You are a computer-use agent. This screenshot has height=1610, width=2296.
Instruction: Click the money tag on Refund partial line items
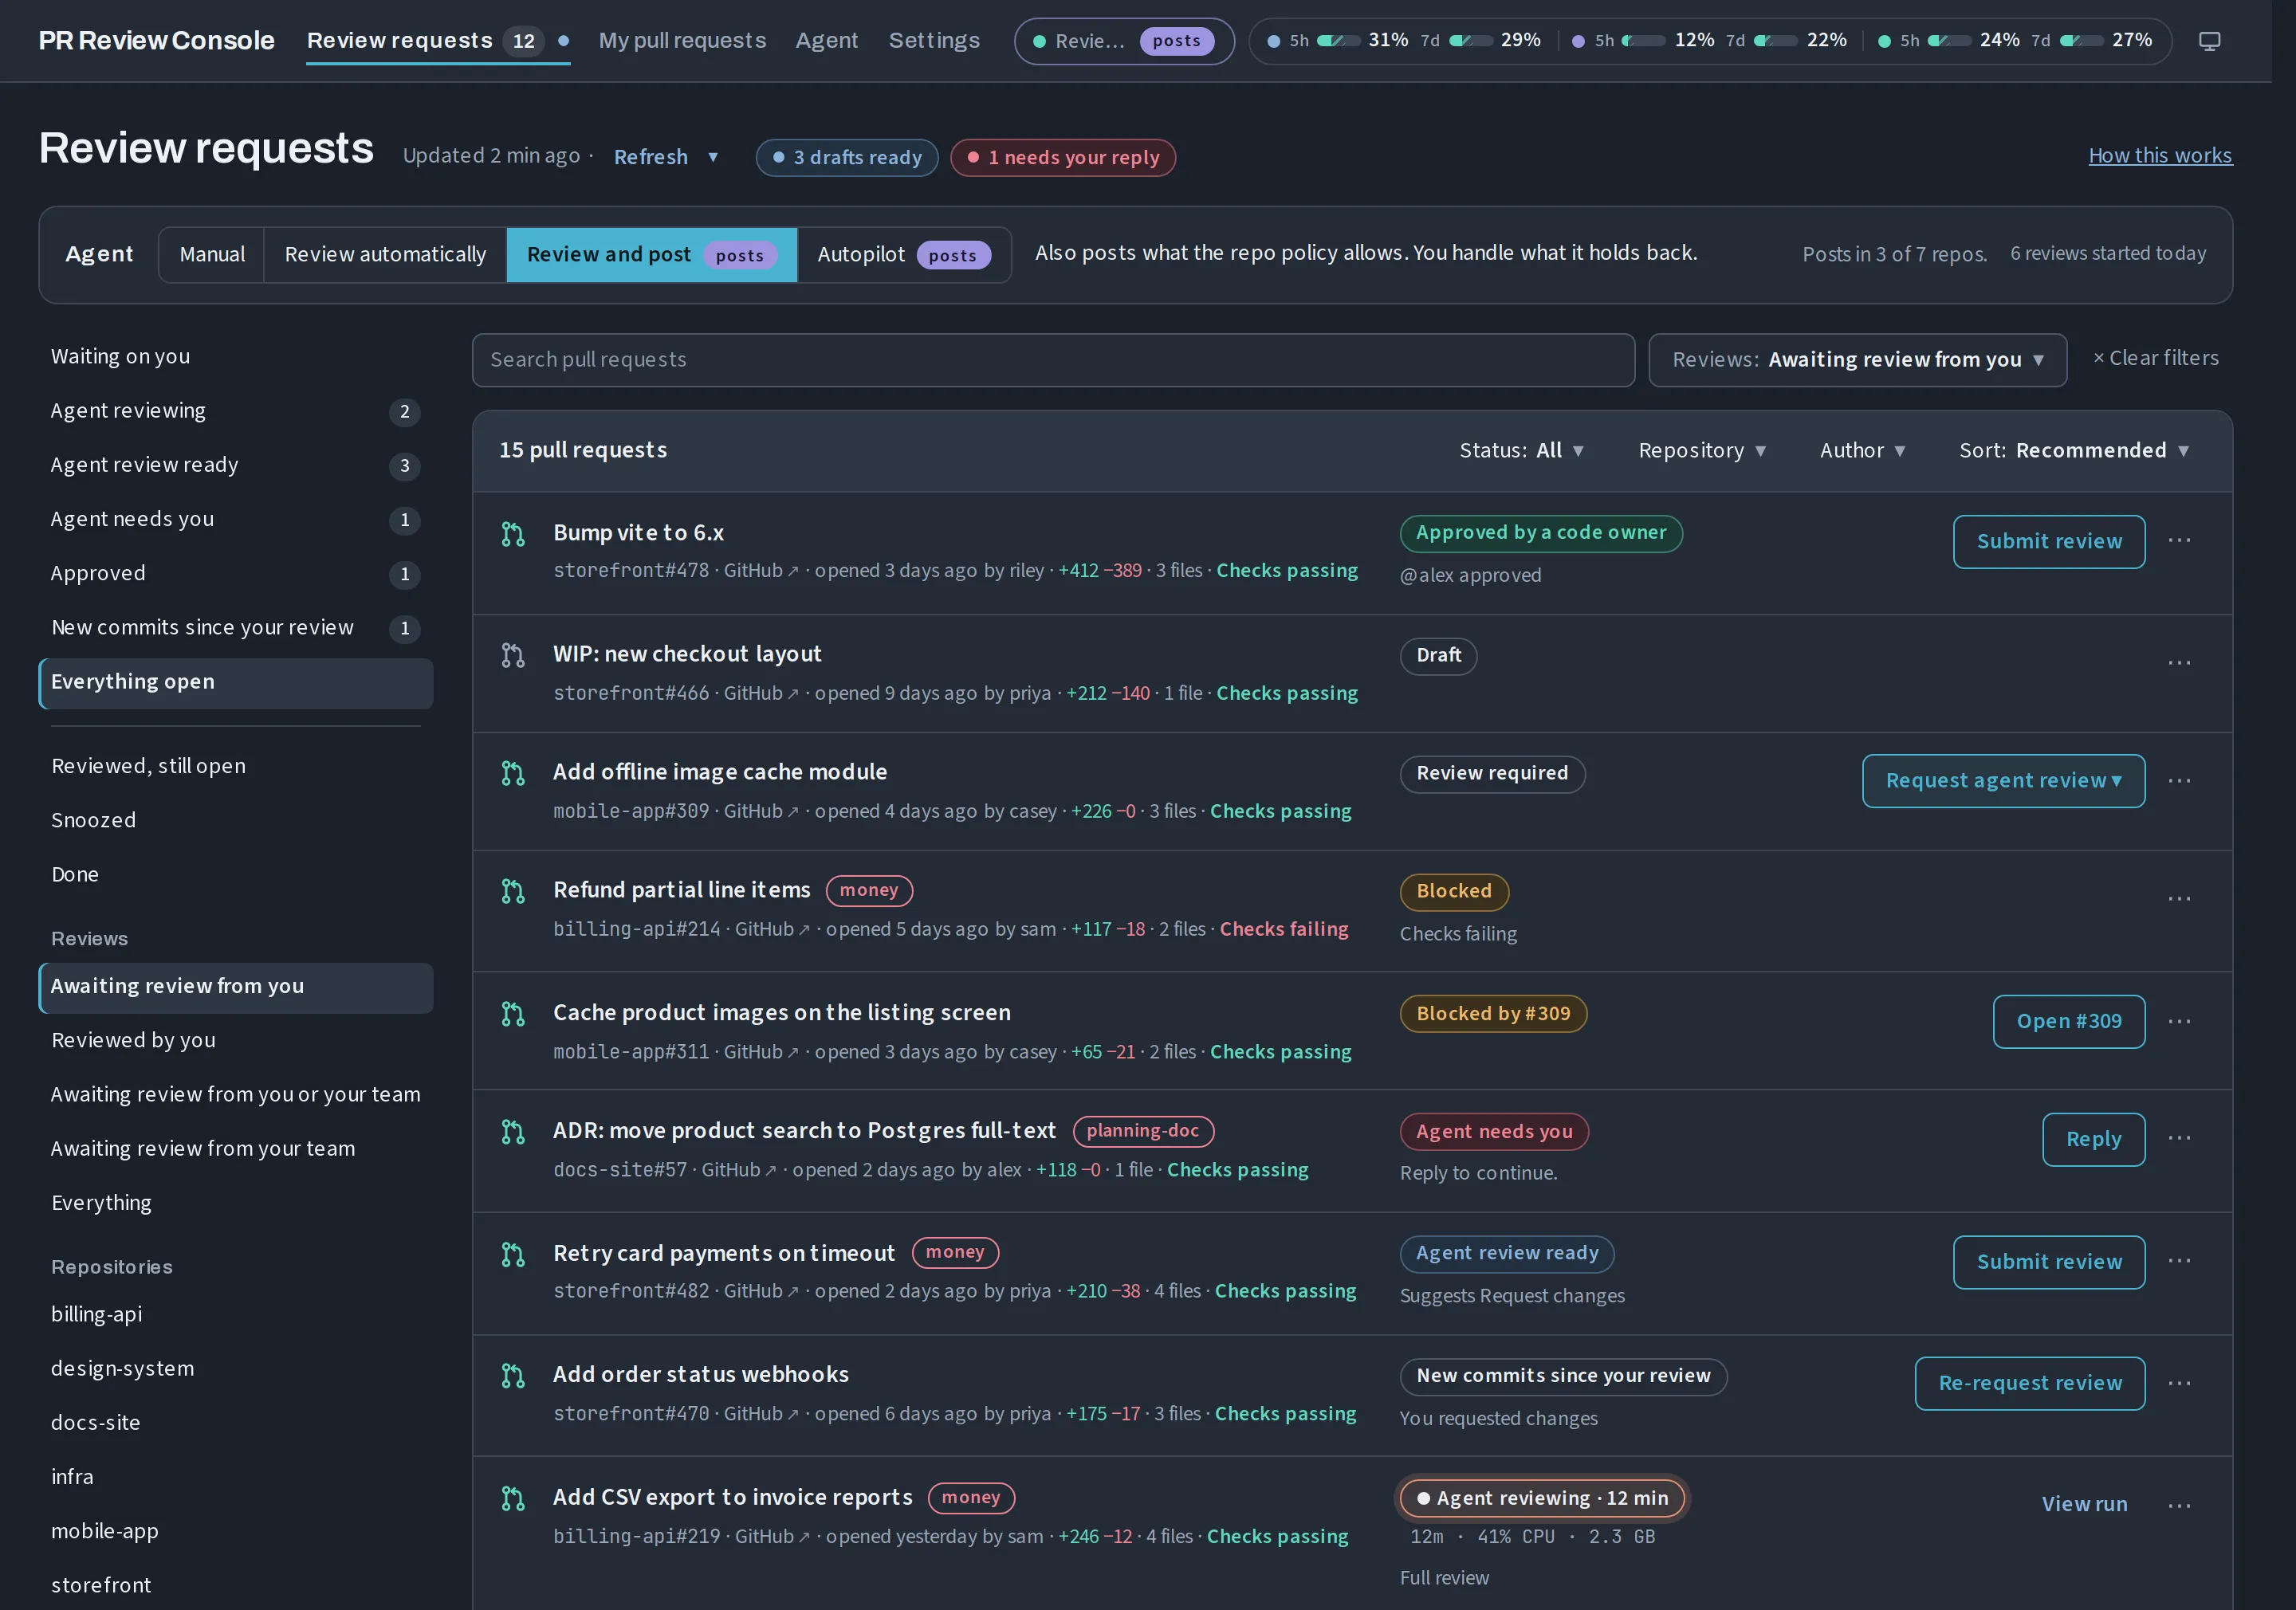tap(869, 891)
